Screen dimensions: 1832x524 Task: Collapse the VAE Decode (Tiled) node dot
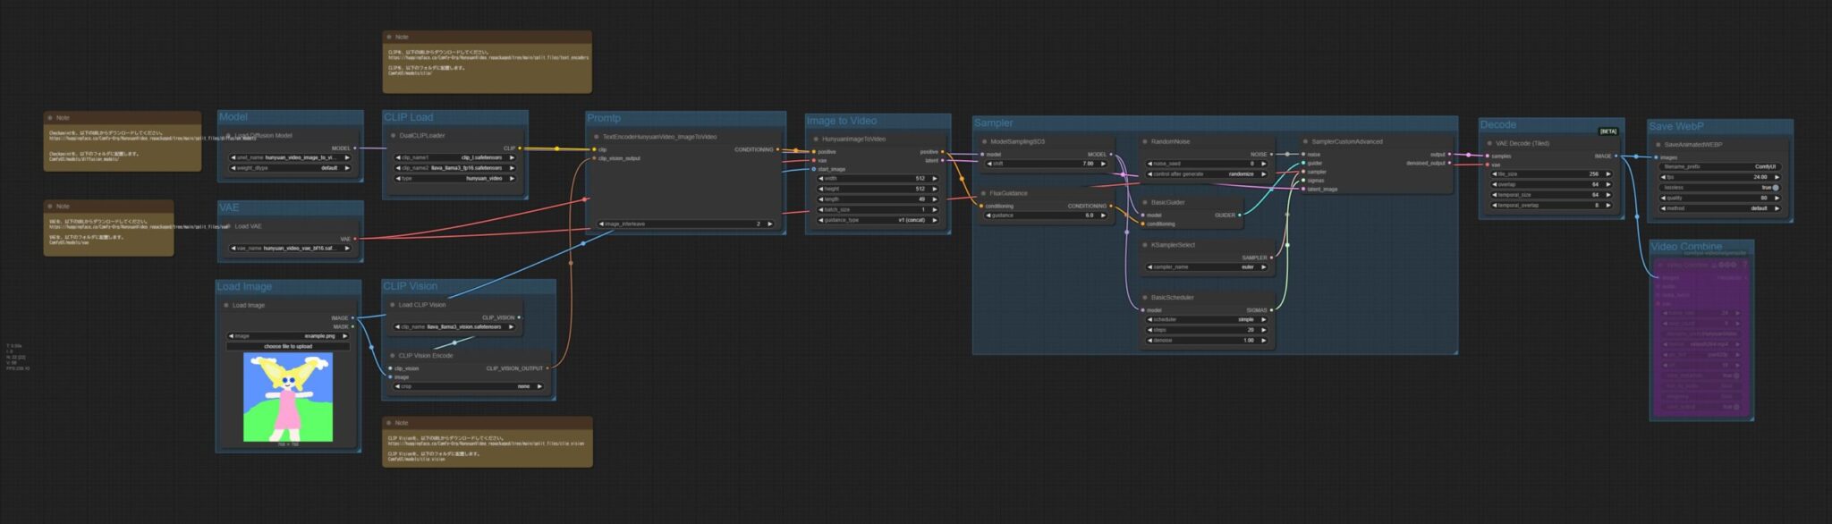point(1489,144)
